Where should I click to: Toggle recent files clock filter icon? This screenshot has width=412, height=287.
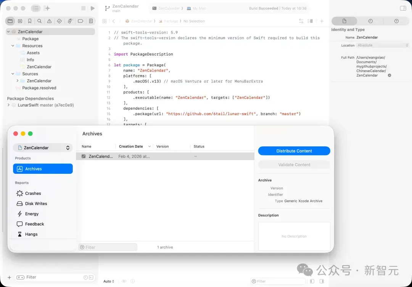86,277
